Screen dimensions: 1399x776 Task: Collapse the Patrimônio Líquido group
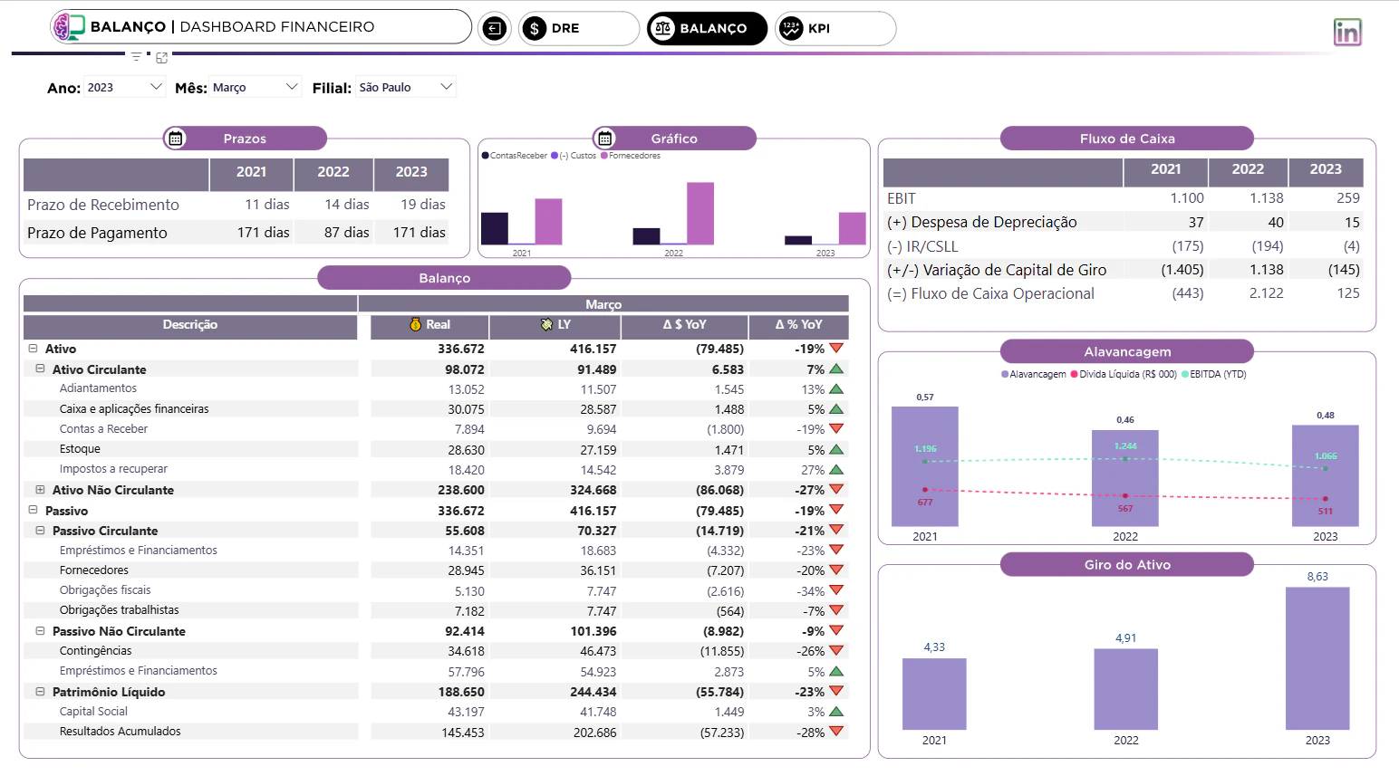pos(40,692)
